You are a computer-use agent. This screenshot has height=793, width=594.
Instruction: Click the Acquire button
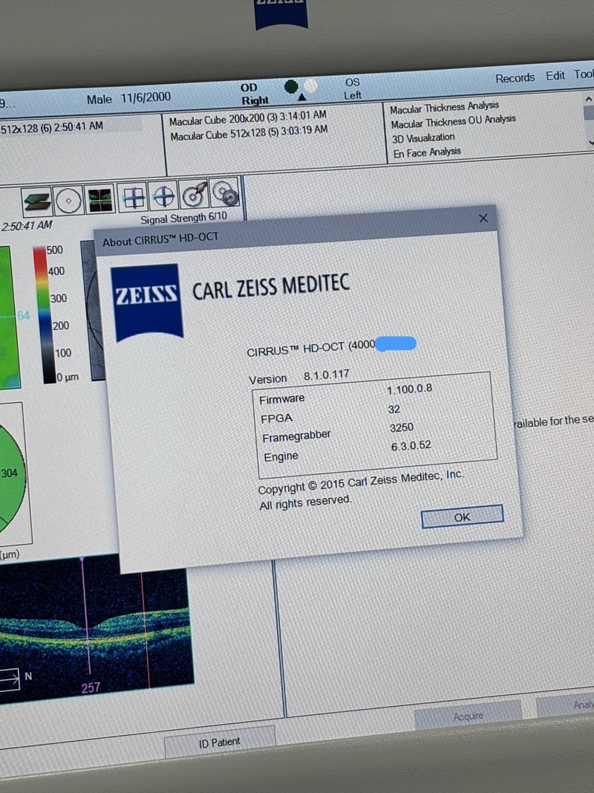pos(468,716)
